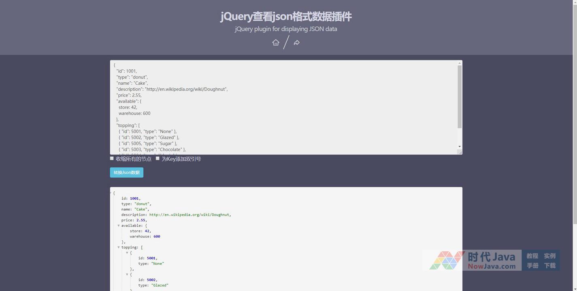Open the wikipedia Doughnut link in output
The height and width of the screenshot is (291, 577).
[x=189, y=215]
